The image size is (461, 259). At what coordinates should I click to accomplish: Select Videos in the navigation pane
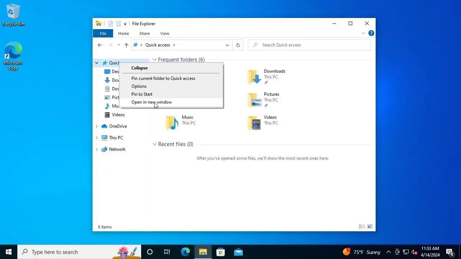[118, 115]
